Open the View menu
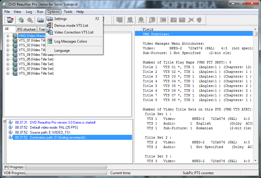 point(17,12)
